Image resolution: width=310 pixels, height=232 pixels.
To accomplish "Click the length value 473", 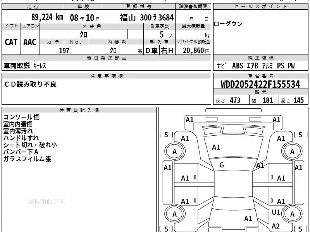I will point(235,101).
